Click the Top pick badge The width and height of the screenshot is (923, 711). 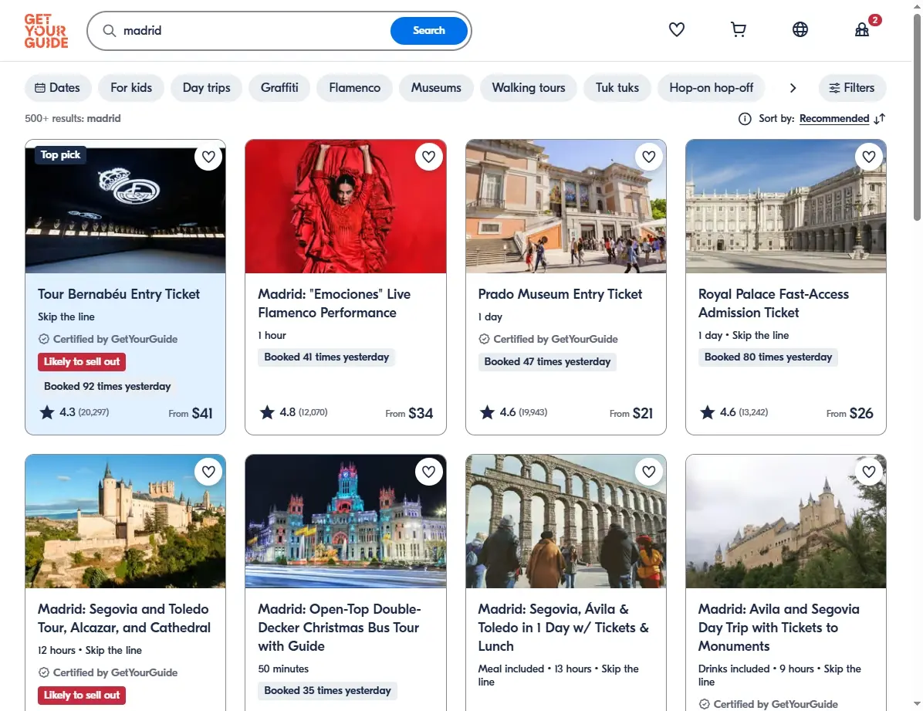tap(61, 155)
